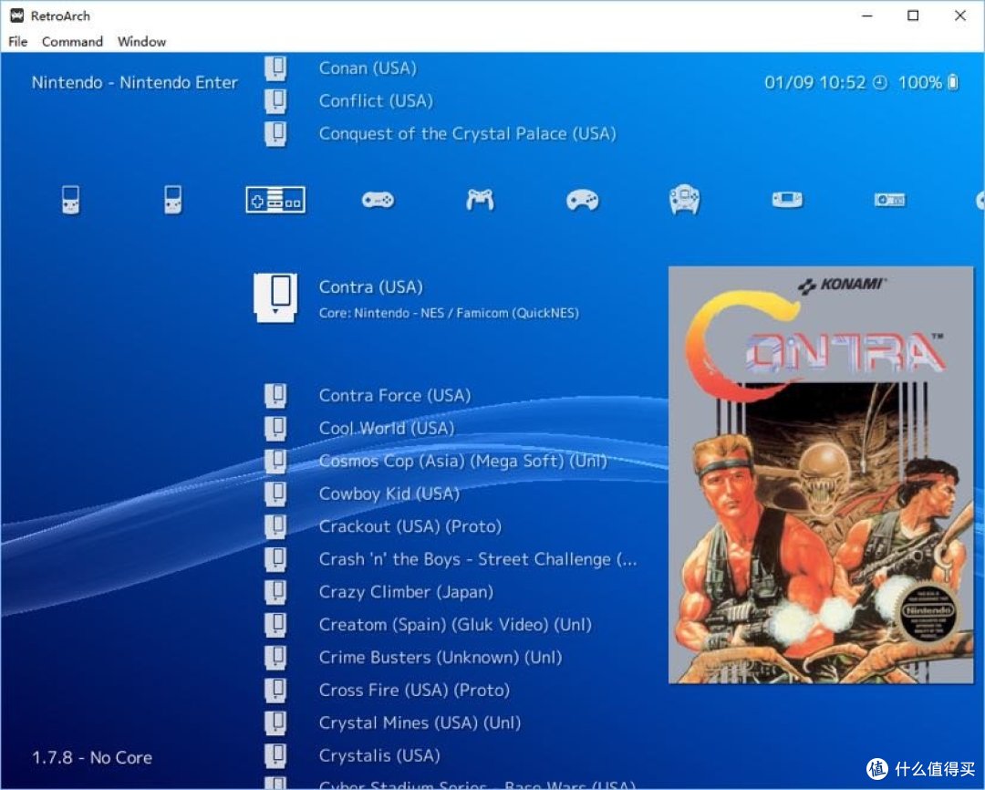This screenshot has width=985, height=790.
Task: Select the Master System console icon
Action: tap(889, 200)
